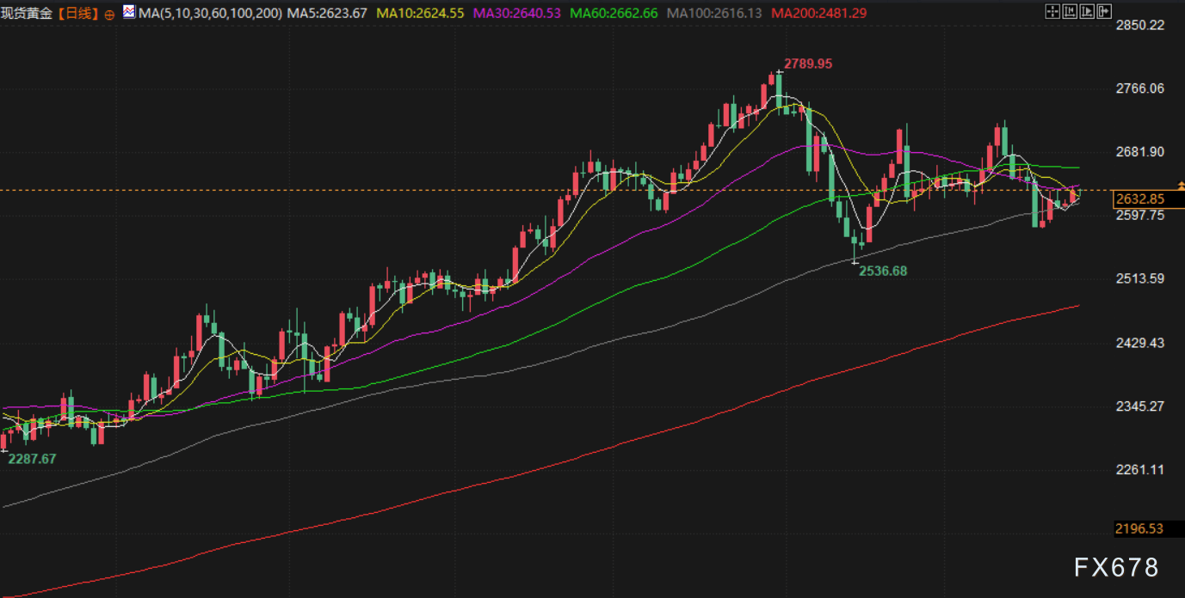Open the MA indicator chart icon
The height and width of the screenshot is (598, 1185).
(128, 12)
